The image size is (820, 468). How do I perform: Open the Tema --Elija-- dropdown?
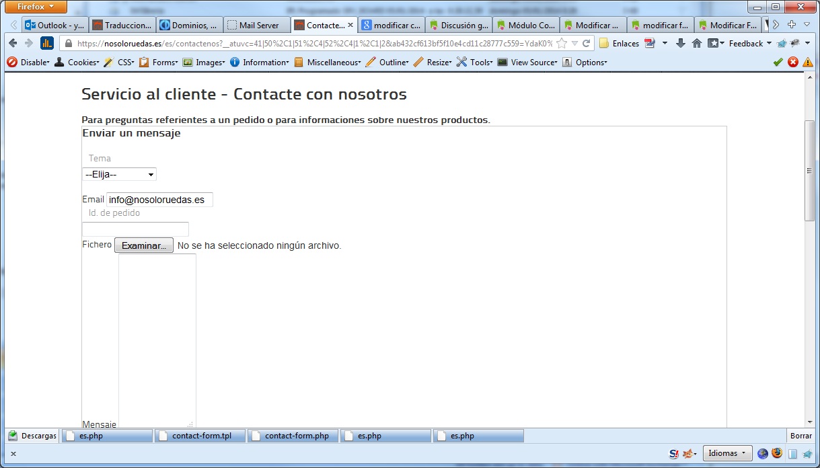click(119, 174)
